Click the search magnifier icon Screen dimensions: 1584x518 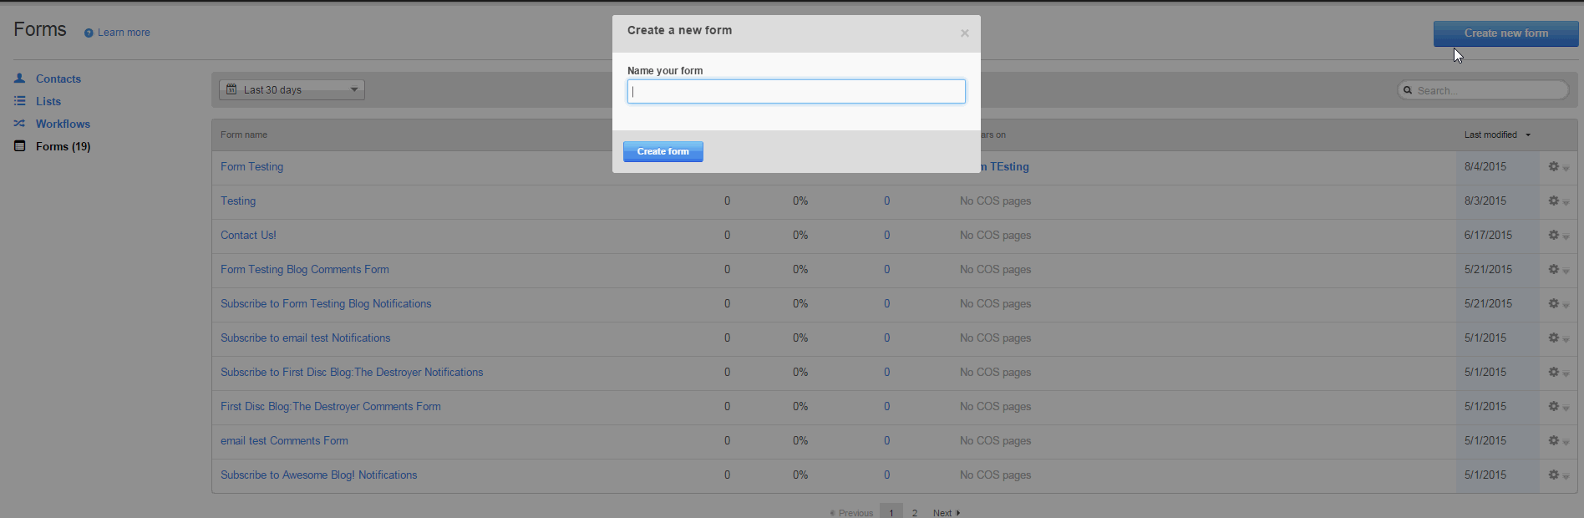(x=1408, y=90)
